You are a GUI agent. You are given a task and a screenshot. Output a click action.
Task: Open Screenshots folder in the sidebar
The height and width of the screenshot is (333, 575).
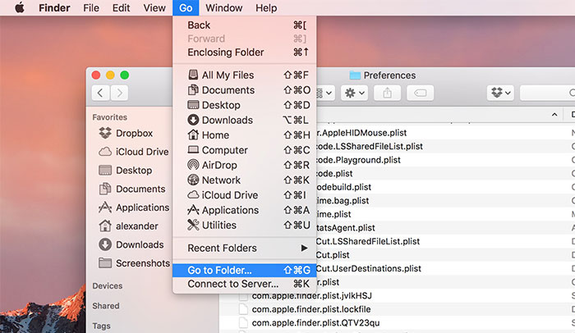pyautogui.click(x=134, y=263)
